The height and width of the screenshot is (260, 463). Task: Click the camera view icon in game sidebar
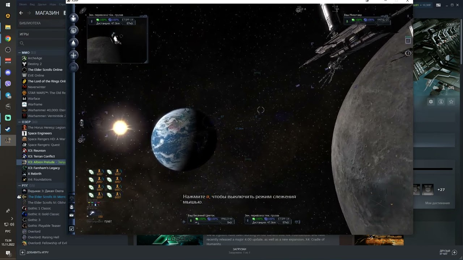point(73,31)
